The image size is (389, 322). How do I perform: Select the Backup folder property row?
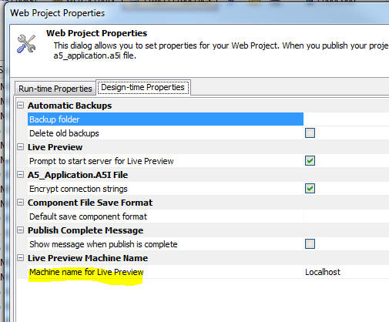coord(166,119)
